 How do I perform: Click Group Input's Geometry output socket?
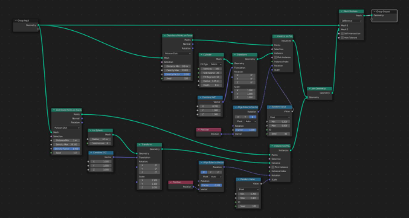[x=38, y=25]
